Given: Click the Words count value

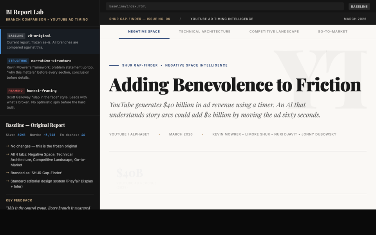Looking at the screenshot, I should [x=49, y=135].
